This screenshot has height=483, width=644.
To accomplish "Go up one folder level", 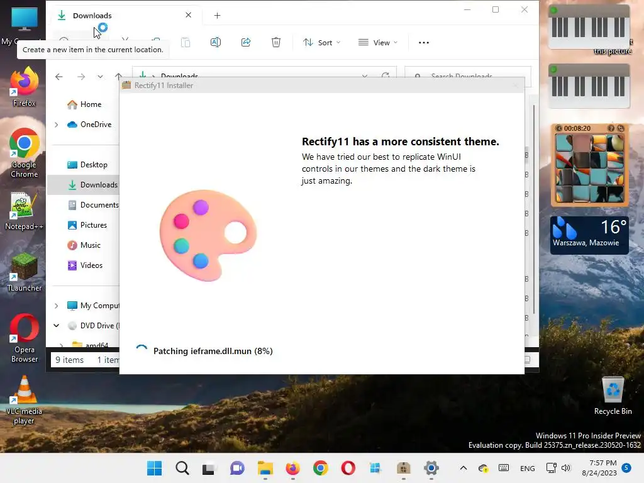I will 118,76.
